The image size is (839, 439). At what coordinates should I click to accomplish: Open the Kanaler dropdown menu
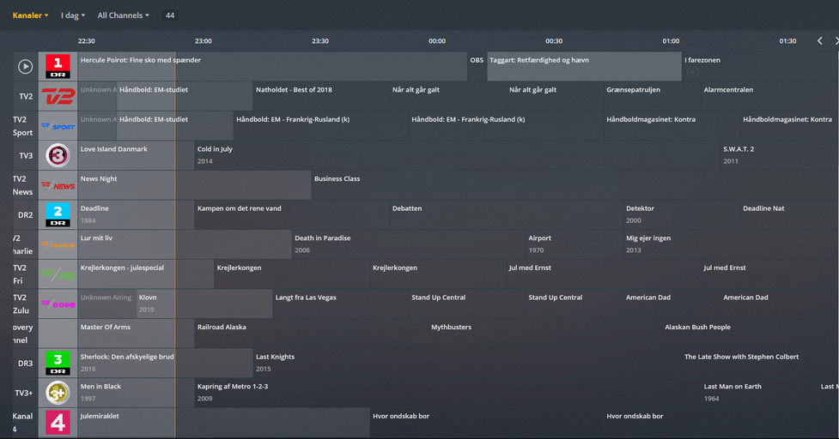(x=30, y=15)
